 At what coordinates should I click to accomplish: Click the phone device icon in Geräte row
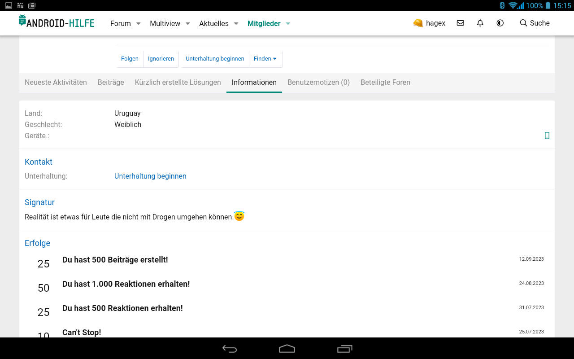(547, 136)
